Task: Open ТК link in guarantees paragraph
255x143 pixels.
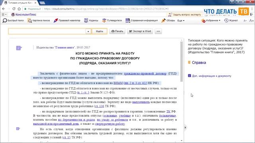Action: pos(168,112)
